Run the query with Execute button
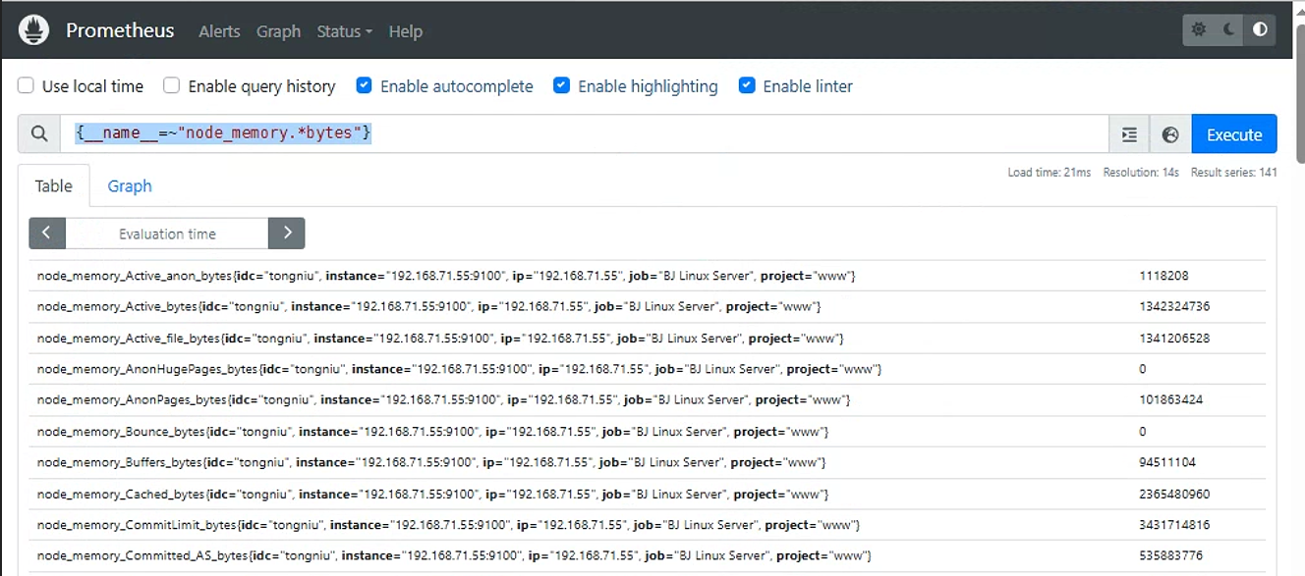1305x576 pixels. [x=1234, y=134]
